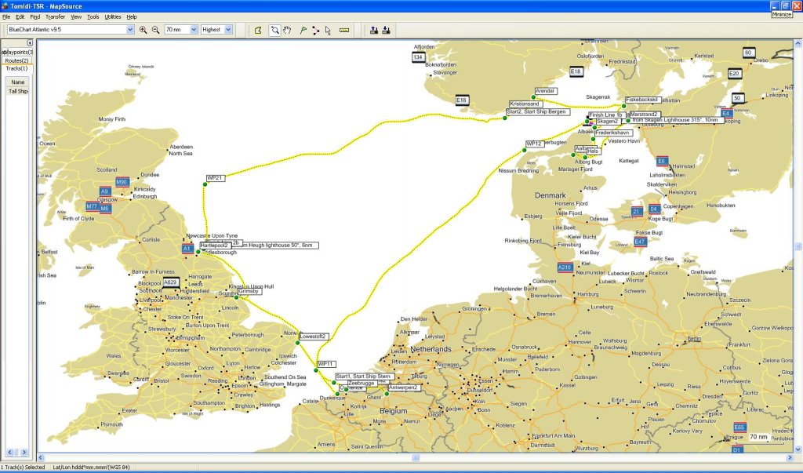803x473 pixels.
Task: Click the Arendal waypoint label
Action: coord(545,91)
